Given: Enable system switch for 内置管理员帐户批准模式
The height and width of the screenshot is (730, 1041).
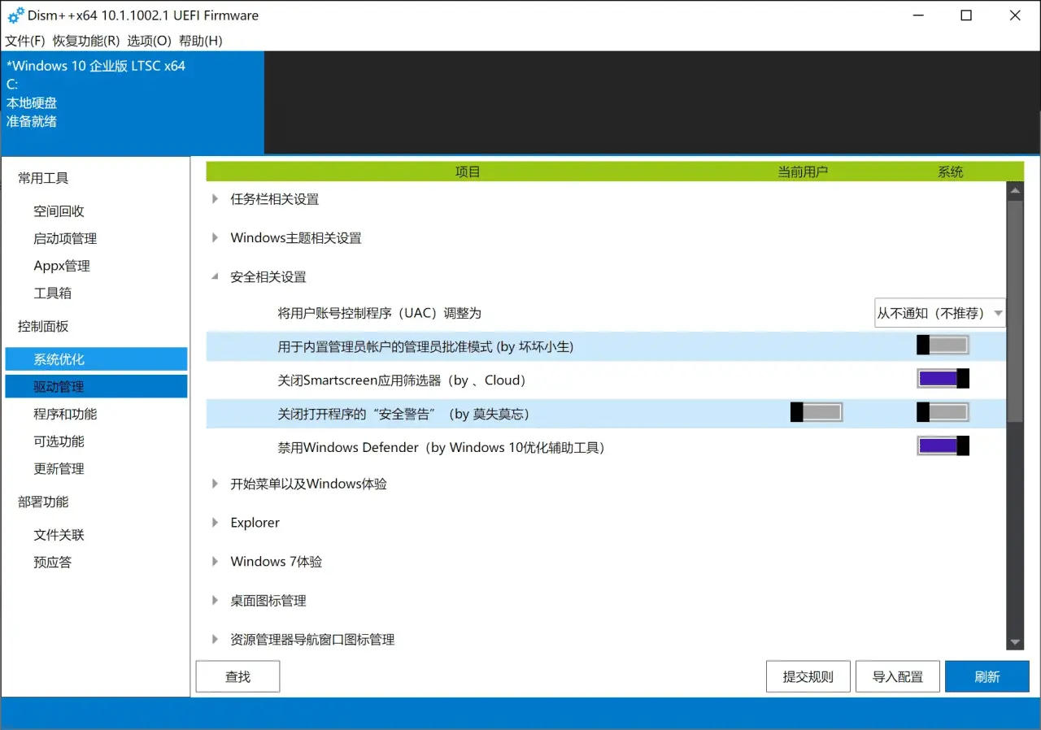Looking at the screenshot, I should point(943,345).
